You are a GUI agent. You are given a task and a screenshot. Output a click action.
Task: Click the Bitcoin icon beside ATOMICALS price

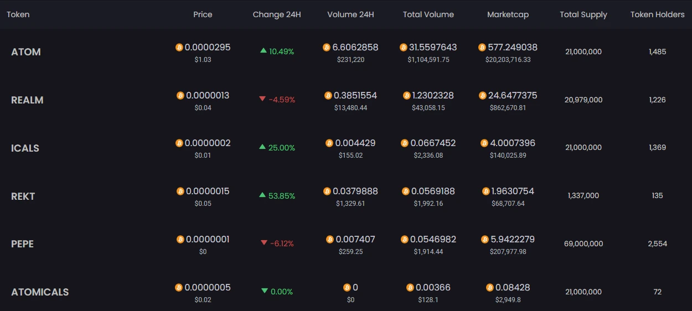179,288
